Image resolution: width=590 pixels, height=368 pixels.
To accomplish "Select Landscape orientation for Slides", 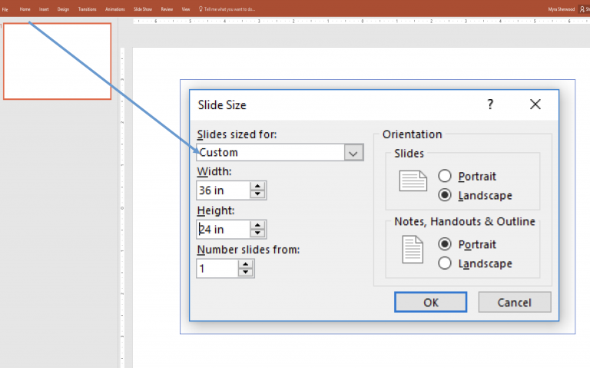I will (x=445, y=195).
